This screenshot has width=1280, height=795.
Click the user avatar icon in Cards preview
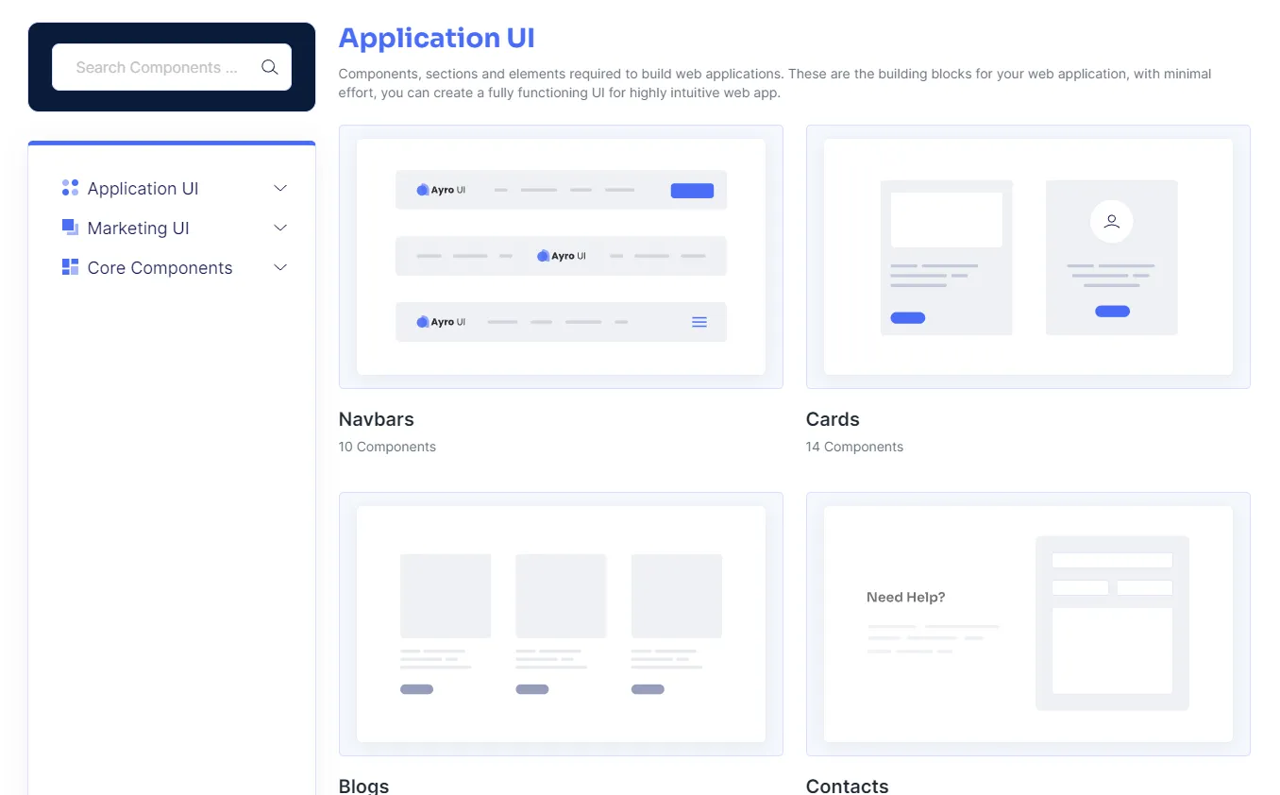(1111, 221)
